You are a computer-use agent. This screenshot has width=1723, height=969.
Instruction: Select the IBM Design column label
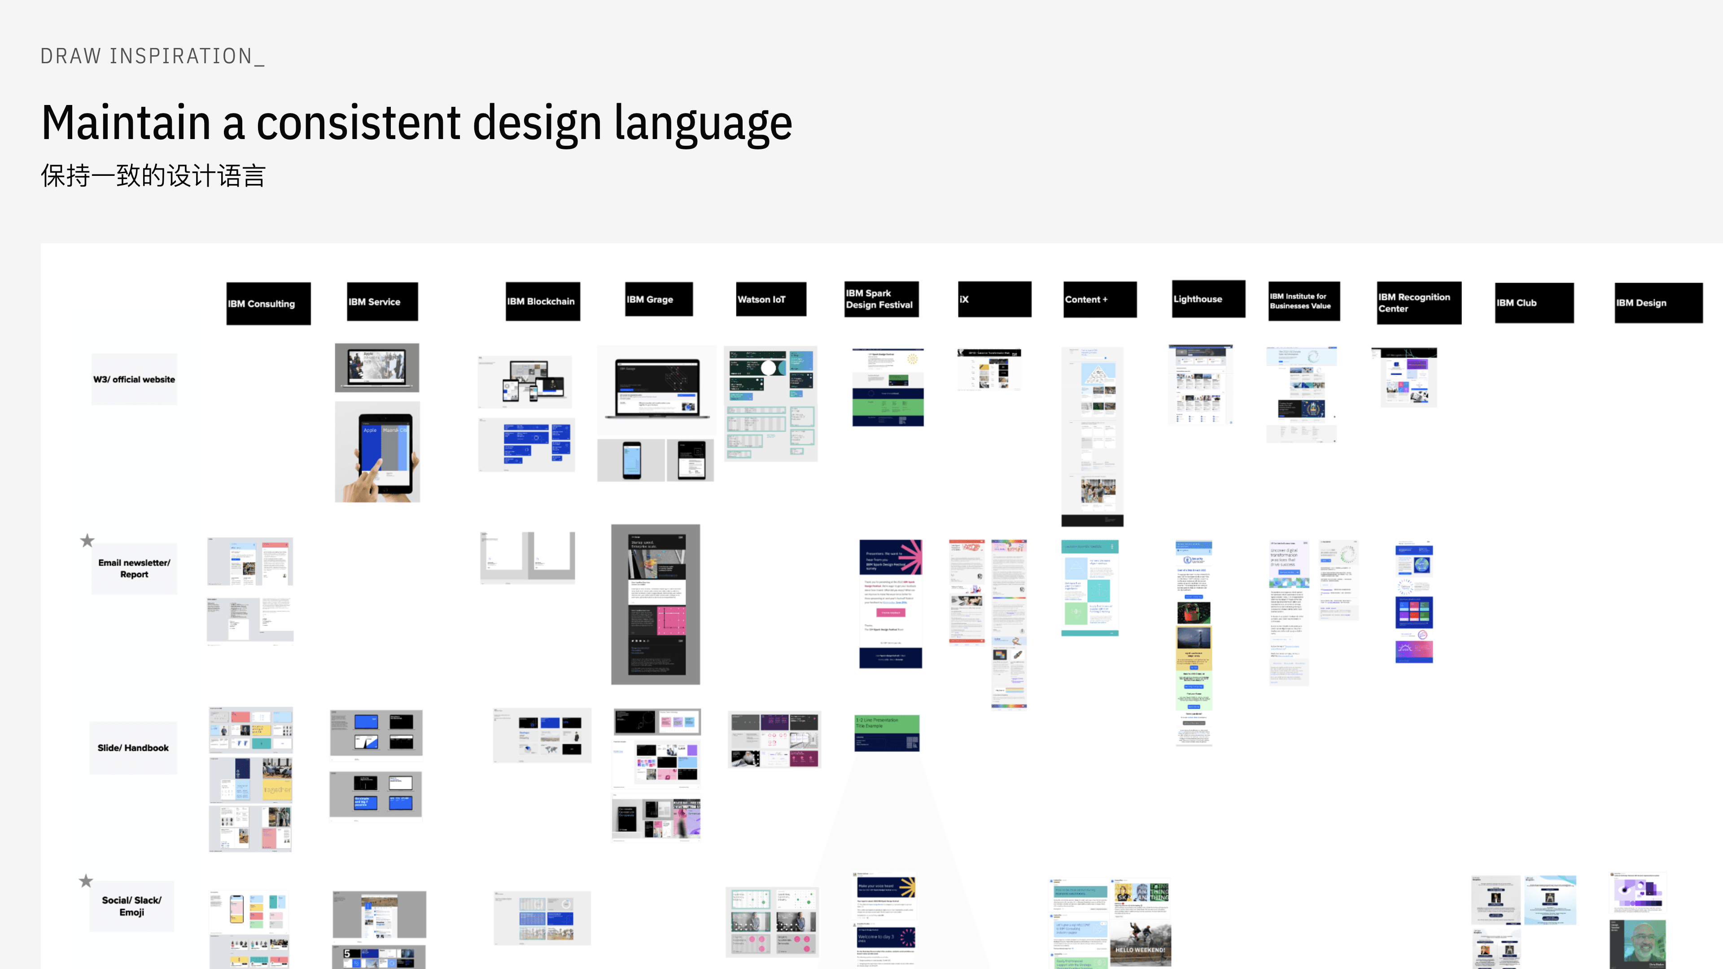point(1659,303)
